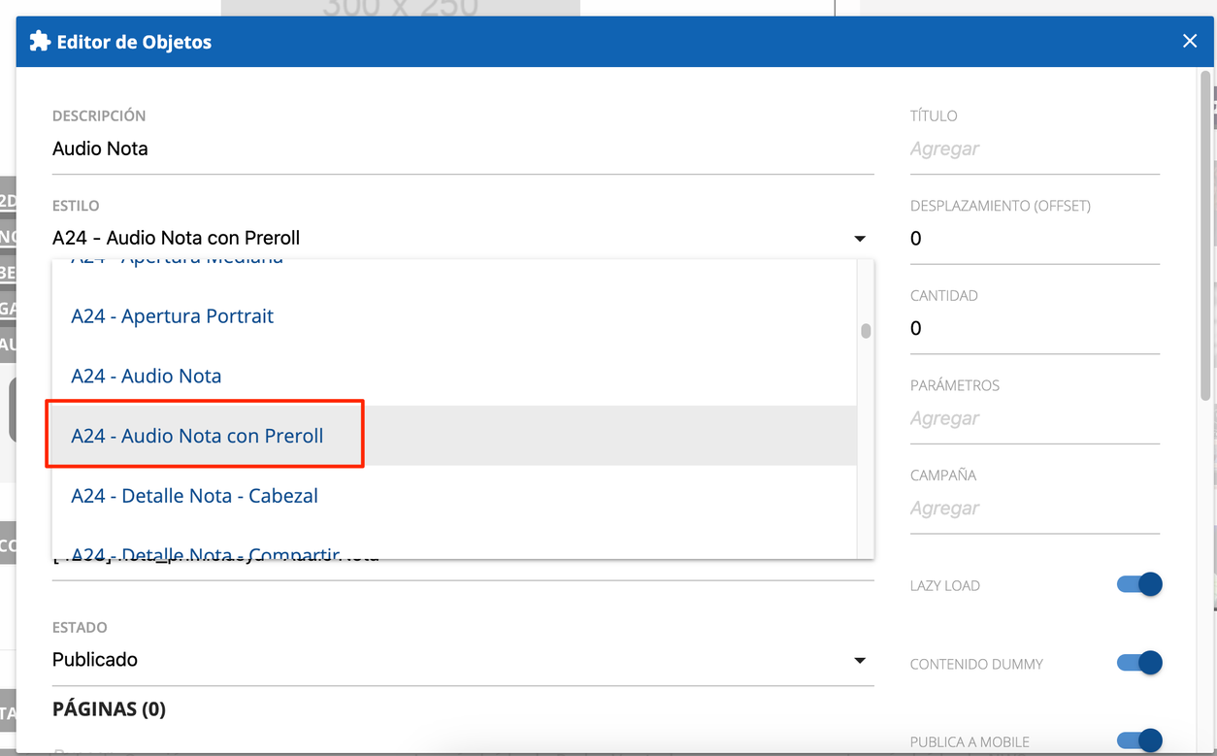Screen dimensions: 1217x756
Task: Select A24 - Detalle Nota - Cabezal
Action: coord(194,496)
